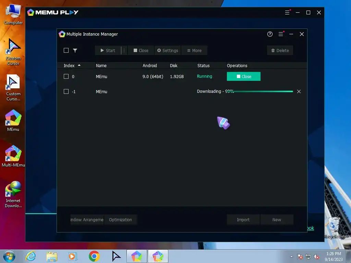This screenshot has width=351, height=263.
Task: Open Custom Cursor app in taskbar
Action: click(116, 256)
